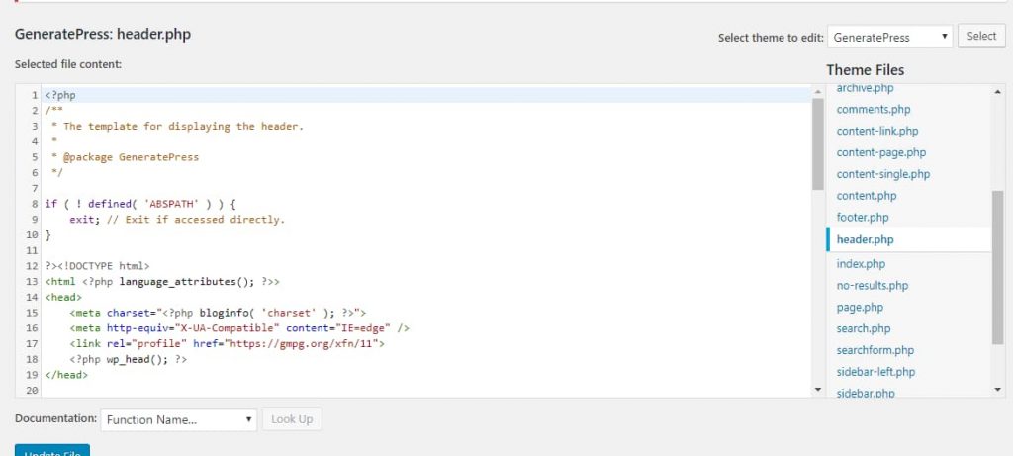Open content.php theme file
Viewport: 1013px width, 456px height.
click(865, 196)
